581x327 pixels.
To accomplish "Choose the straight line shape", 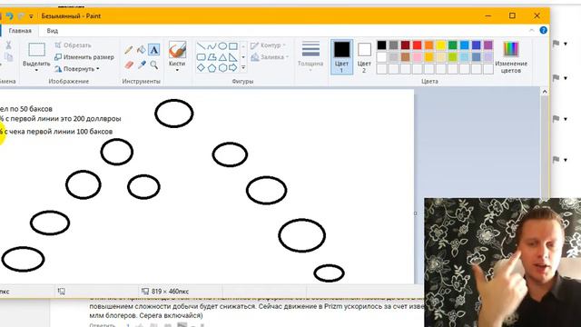I will 202,46.
